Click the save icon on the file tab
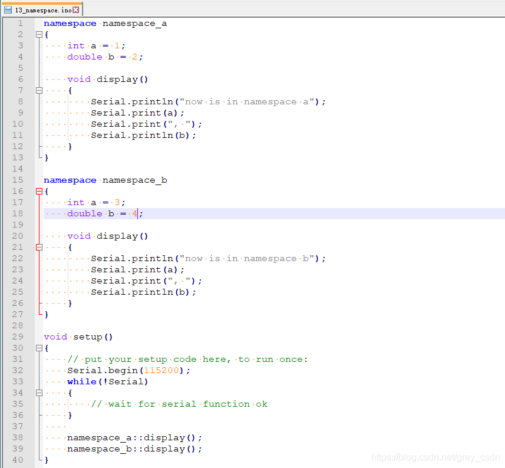The image size is (505, 468). click(8, 9)
